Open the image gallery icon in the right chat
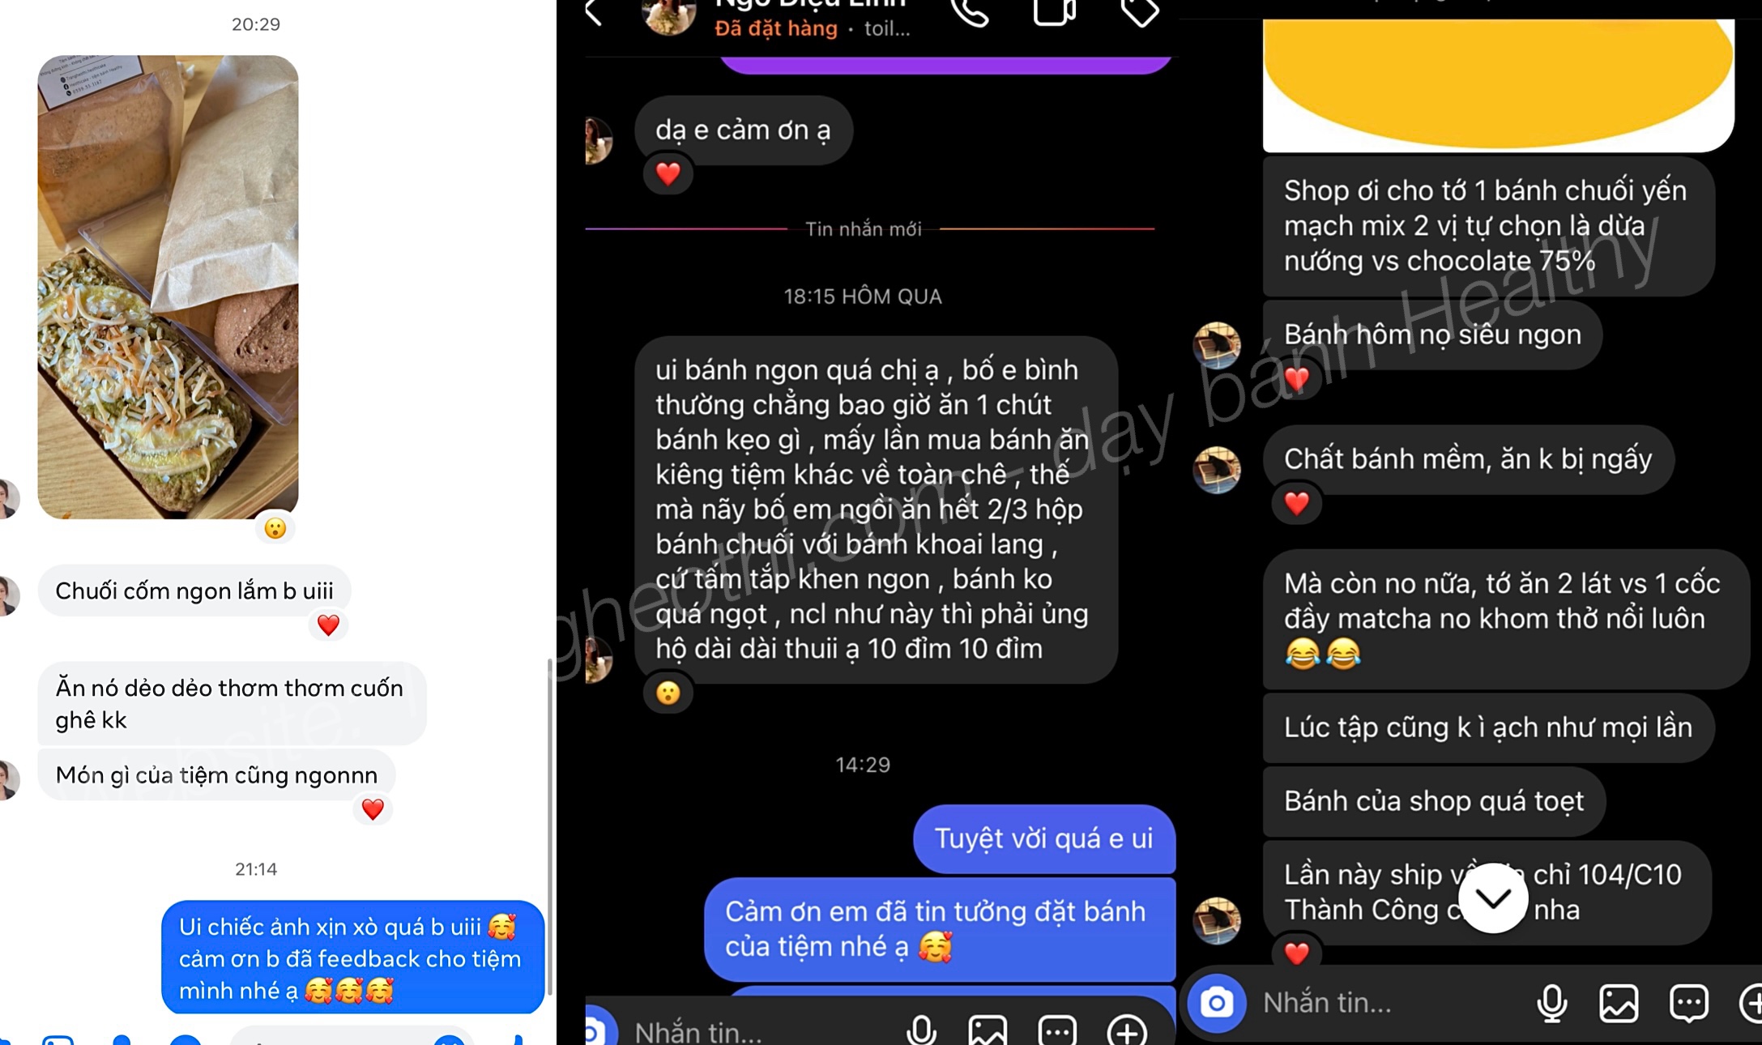 tap(1619, 1003)
